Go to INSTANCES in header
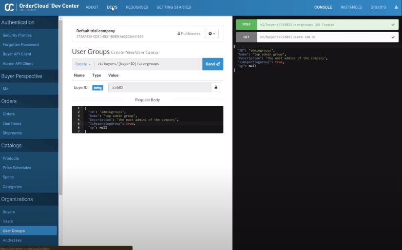This screenshot has width=402, height=250. click(351, 7)
